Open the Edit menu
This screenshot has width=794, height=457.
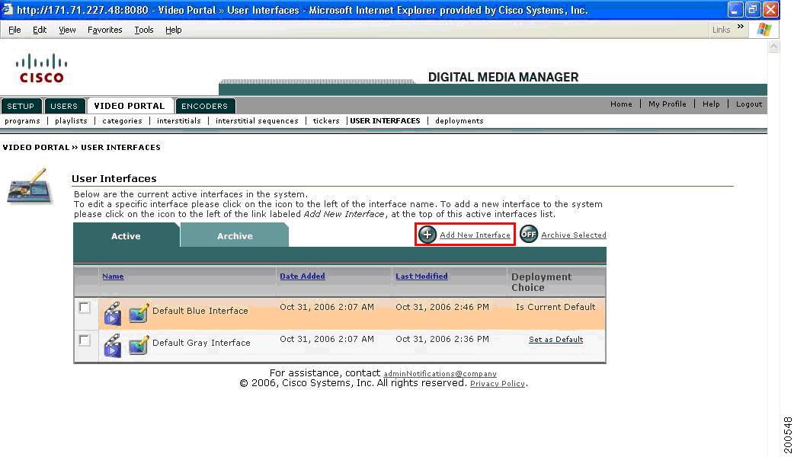40,30
